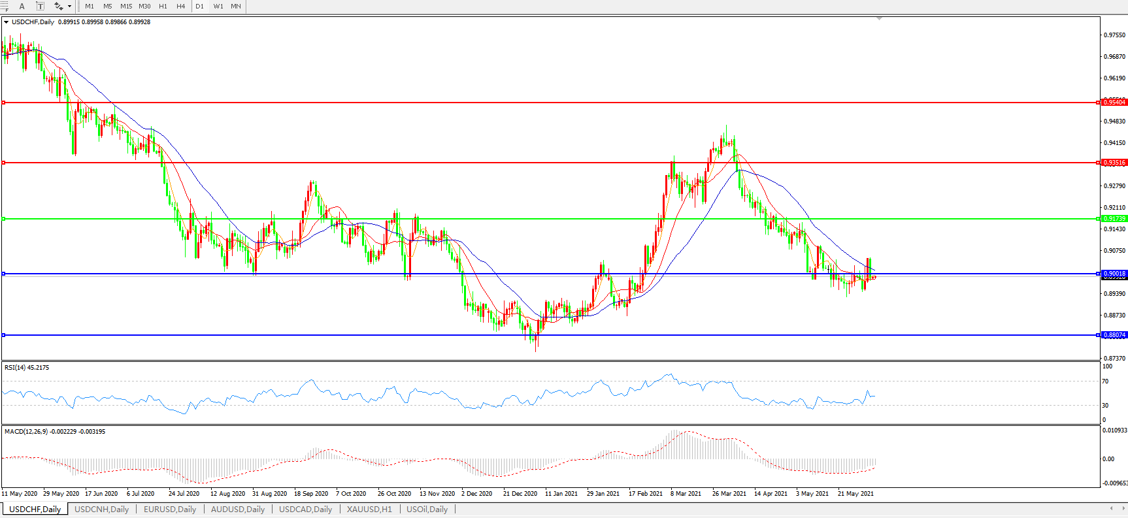Select the D1 daily timeframe button
This screenshot has height=518, width=1128.
pyautogui.click(x=199, y=6)
